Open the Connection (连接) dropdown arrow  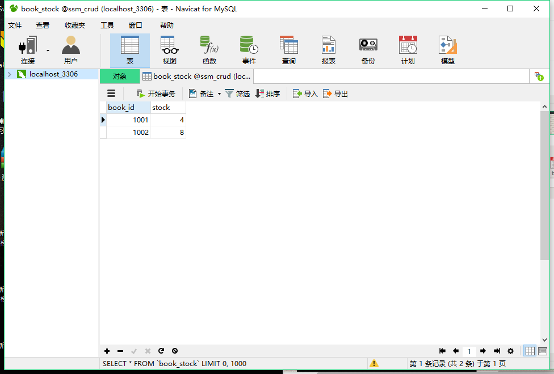coord(48,51)
